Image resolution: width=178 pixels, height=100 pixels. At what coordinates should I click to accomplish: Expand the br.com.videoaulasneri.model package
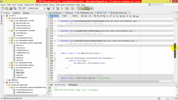[9, 62]
